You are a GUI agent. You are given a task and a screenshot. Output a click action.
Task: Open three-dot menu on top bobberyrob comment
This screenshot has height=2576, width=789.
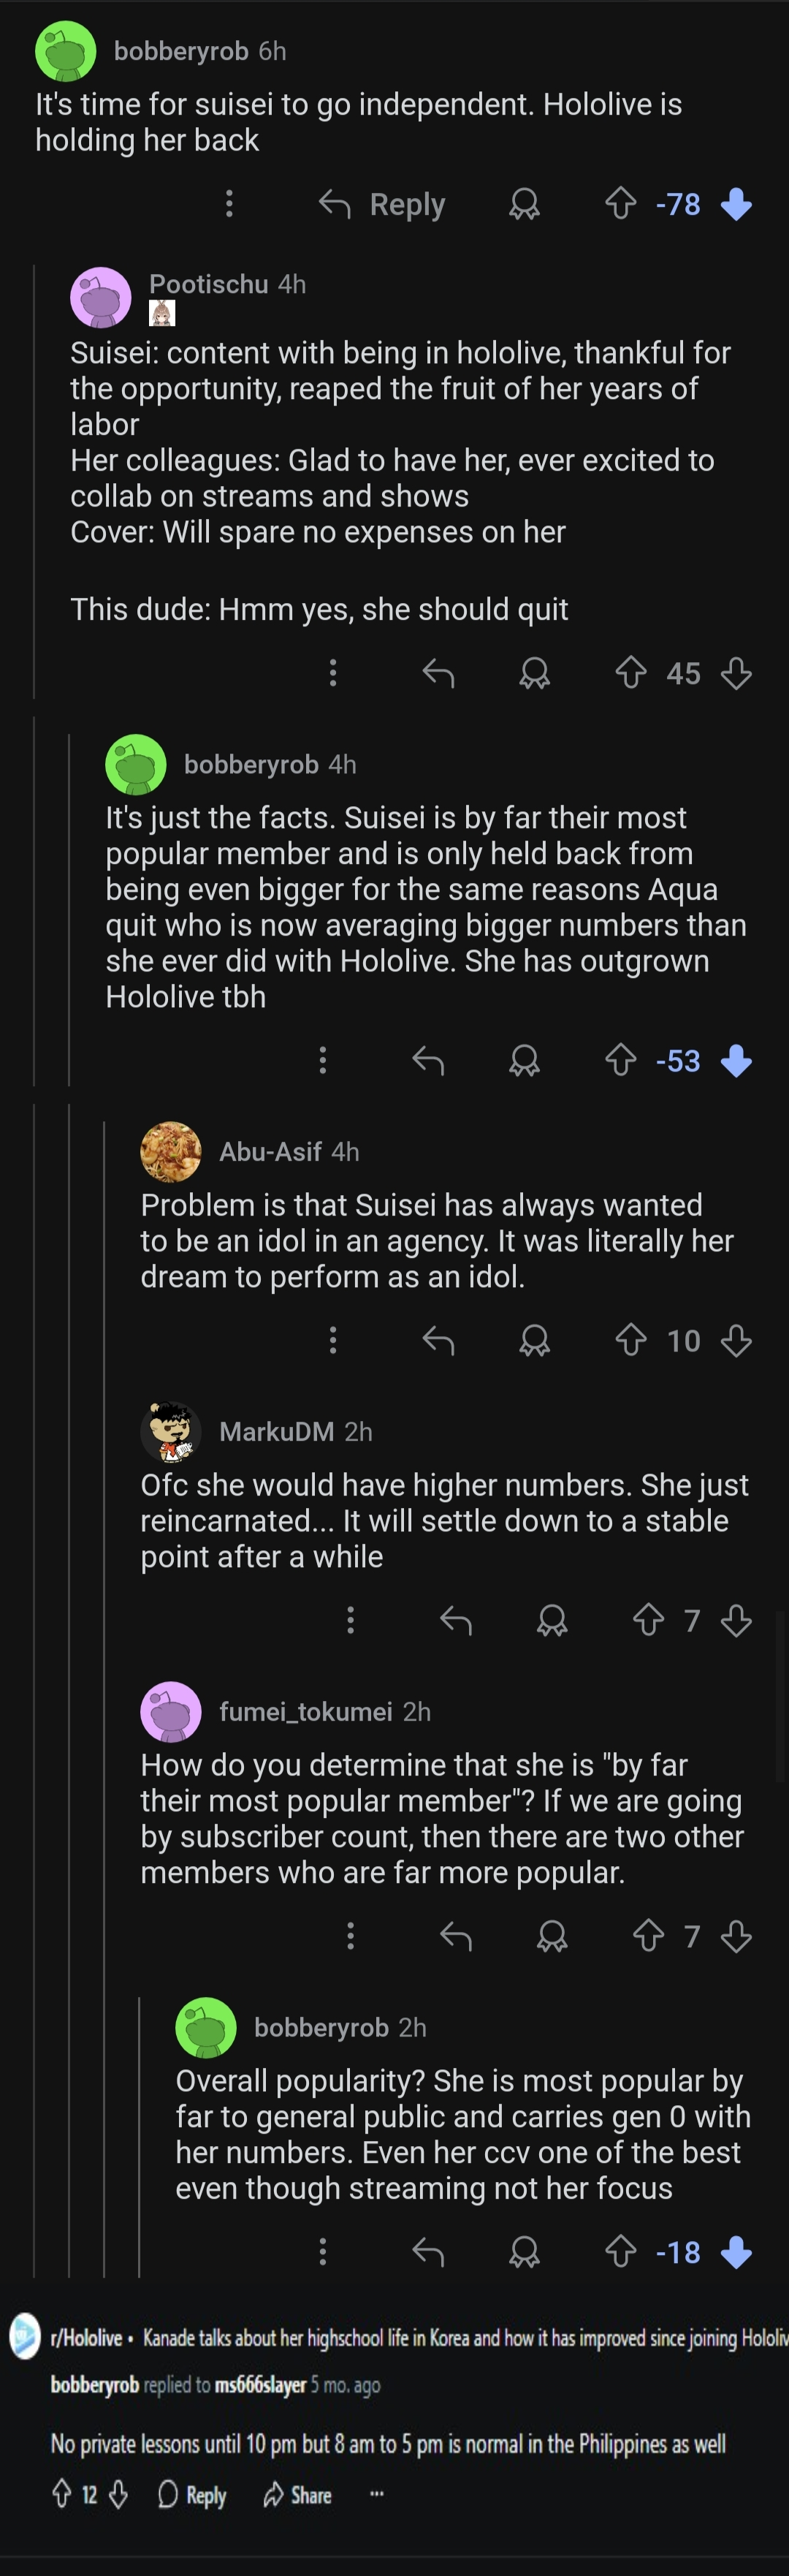click(x=229, y=204)
